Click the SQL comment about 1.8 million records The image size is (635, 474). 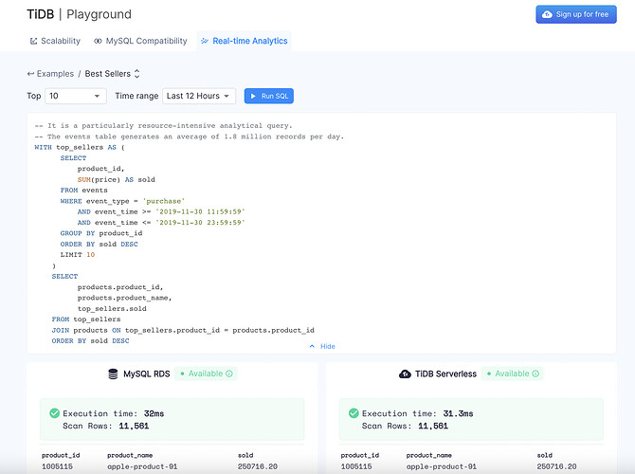(190, 137)
